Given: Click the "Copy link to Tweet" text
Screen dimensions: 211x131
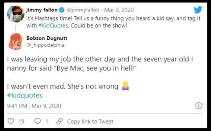Looking at the screenshot, I should click(x=90, y=121).
